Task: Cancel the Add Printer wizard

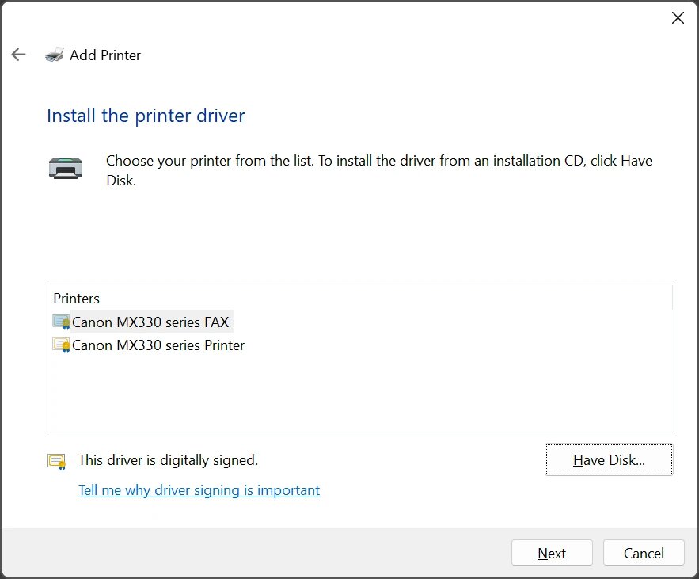Action: coord(644,552)
